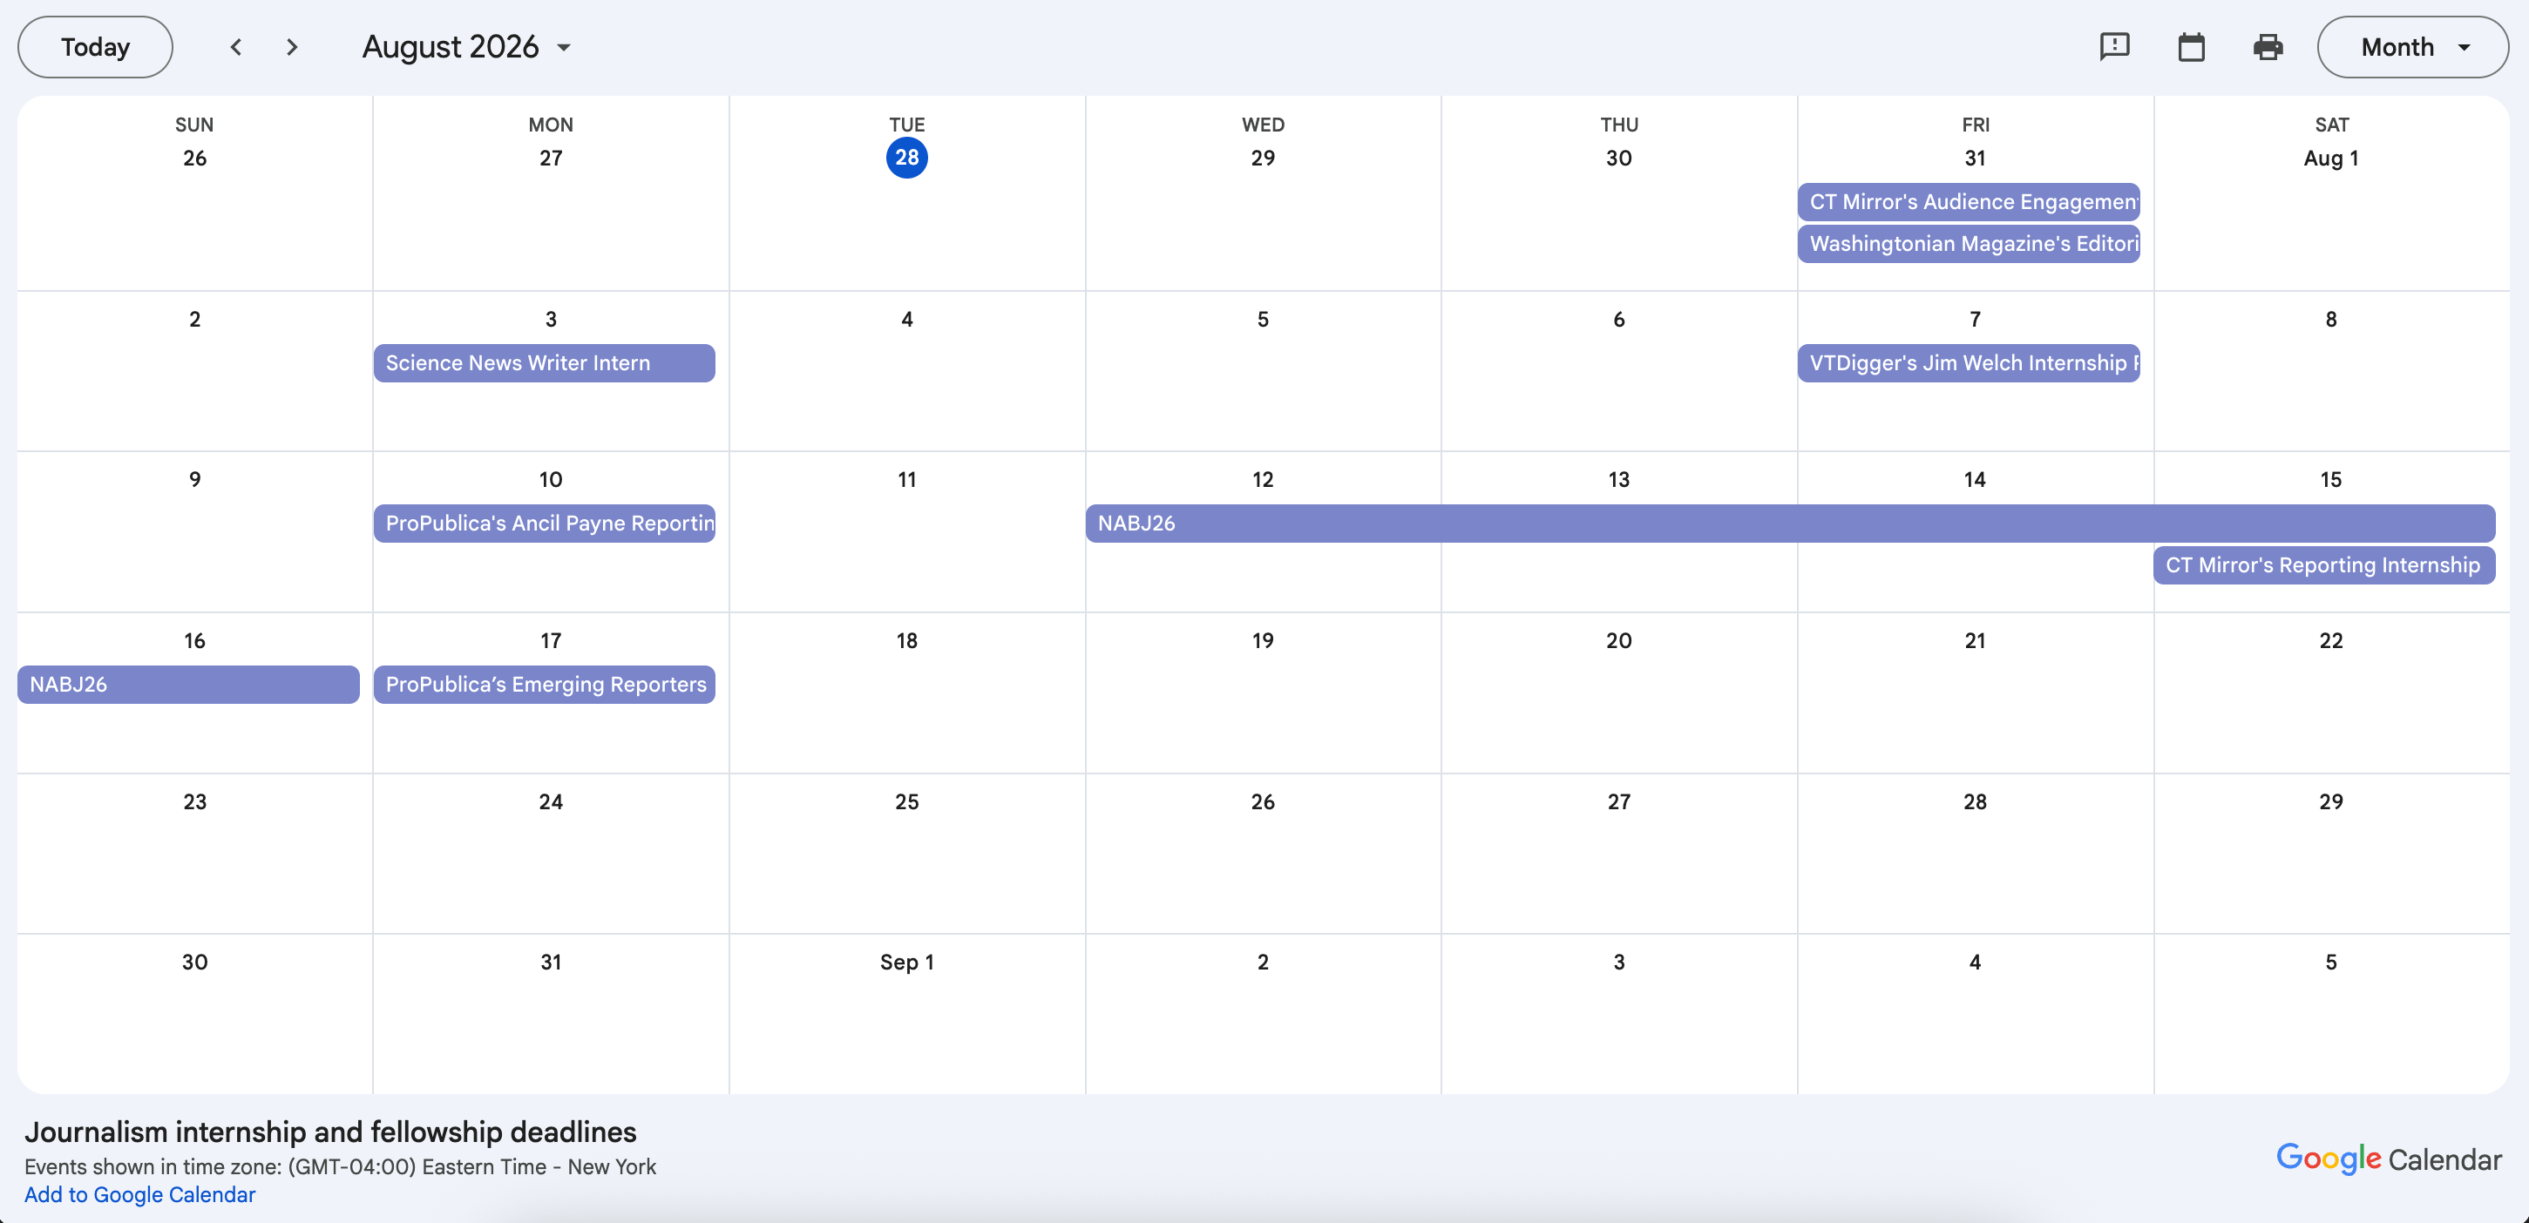Viewport: 2529px width, 1223px height.
Task: Select the date 14
Action: pyautogui.click(x=1976, y=479)
